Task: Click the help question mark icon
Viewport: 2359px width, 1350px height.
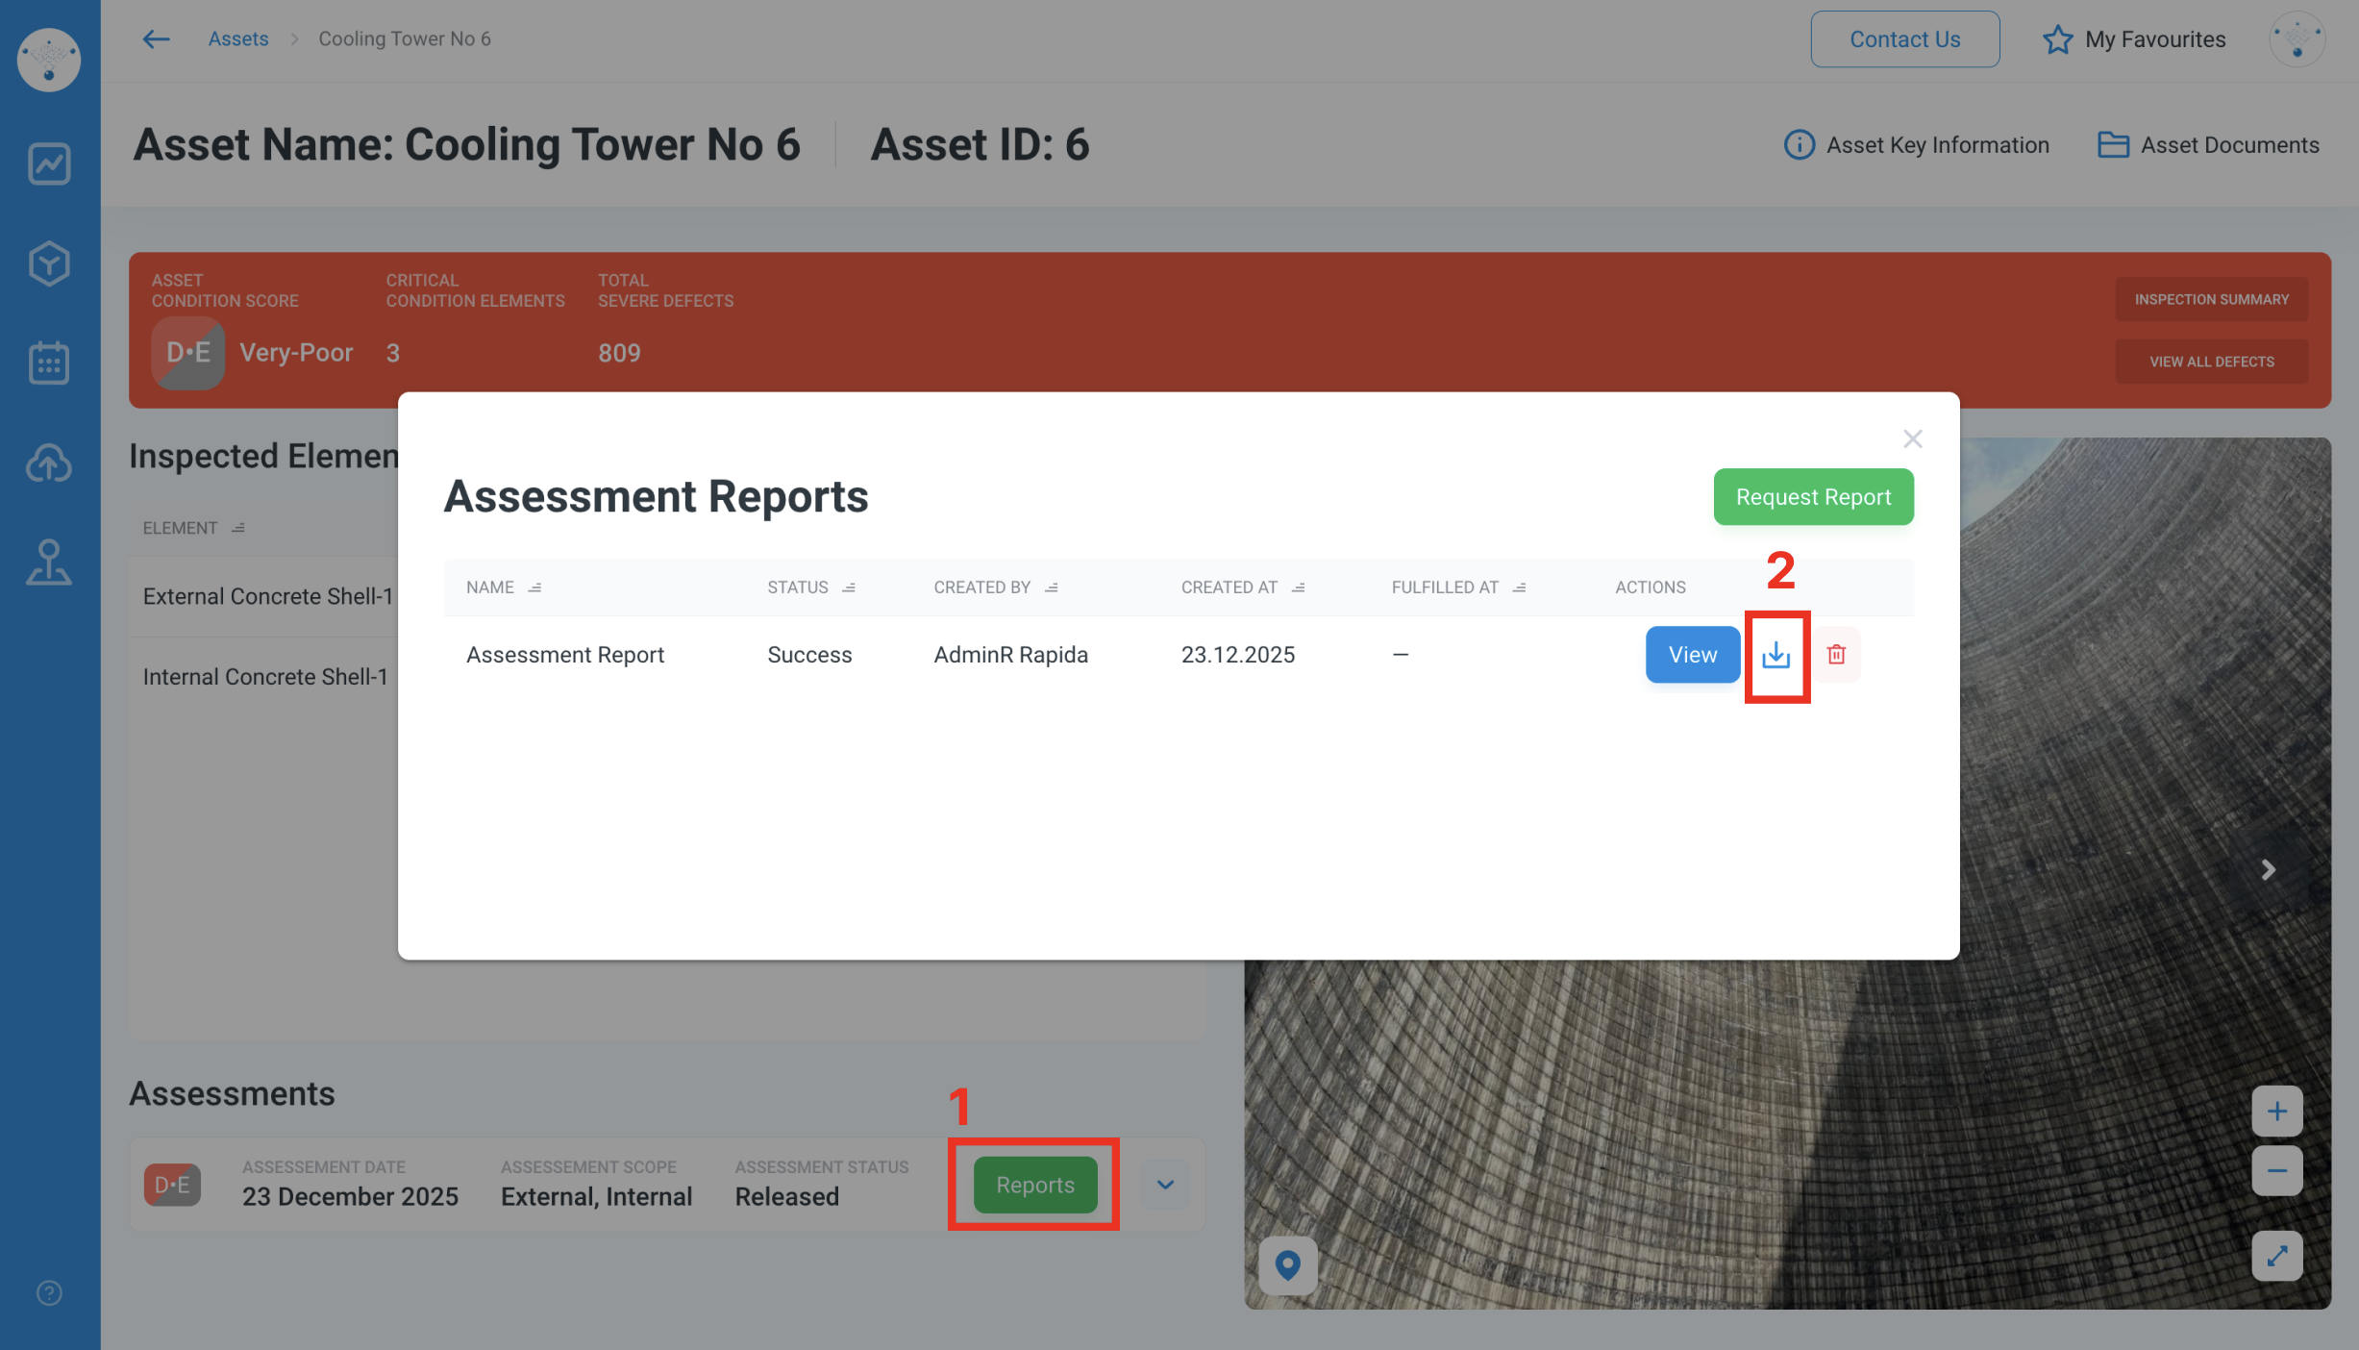Action: click(49, 1293)
